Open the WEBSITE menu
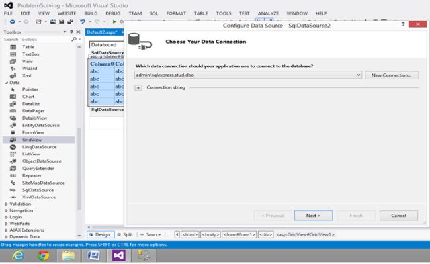This screenshot has width=430, height=264. click(67, 13)
